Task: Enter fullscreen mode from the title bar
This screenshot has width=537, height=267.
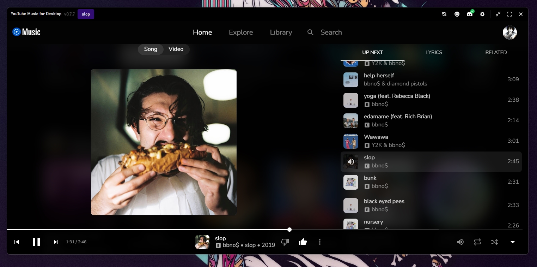Action: (x=509, y=14)
